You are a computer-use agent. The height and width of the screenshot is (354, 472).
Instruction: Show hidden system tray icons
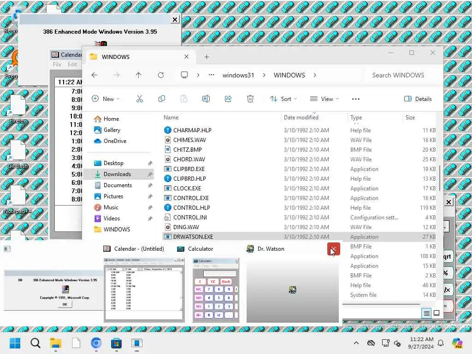(x=356, y=343)
